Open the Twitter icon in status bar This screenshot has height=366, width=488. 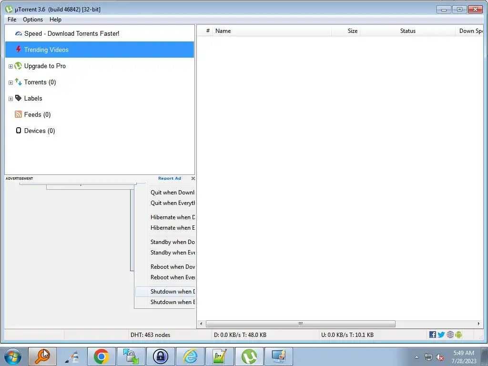click(441, 335)
